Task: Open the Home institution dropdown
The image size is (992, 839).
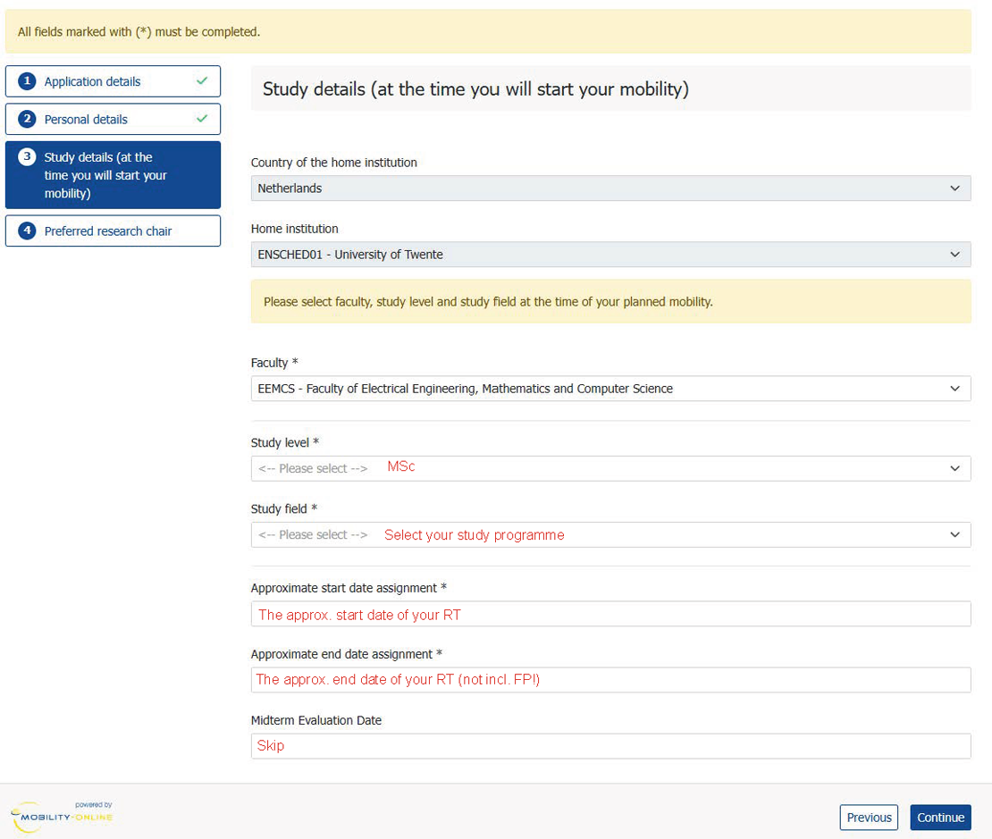Action: click(x=610, y=255)
